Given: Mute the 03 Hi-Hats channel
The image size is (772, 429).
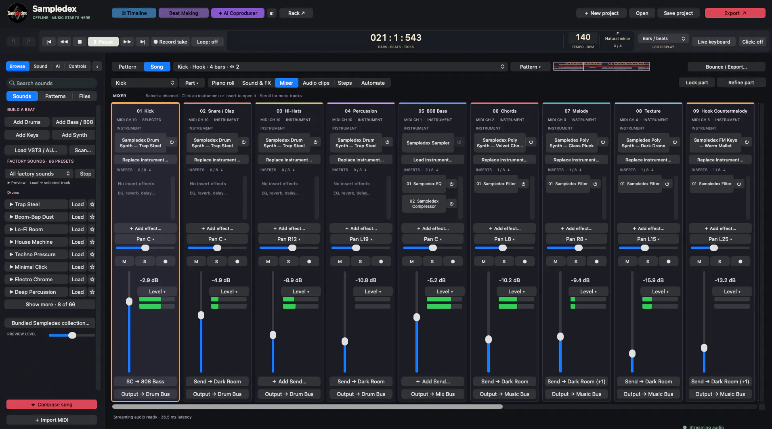Looking at the screenshot, I should coord(268,262).
